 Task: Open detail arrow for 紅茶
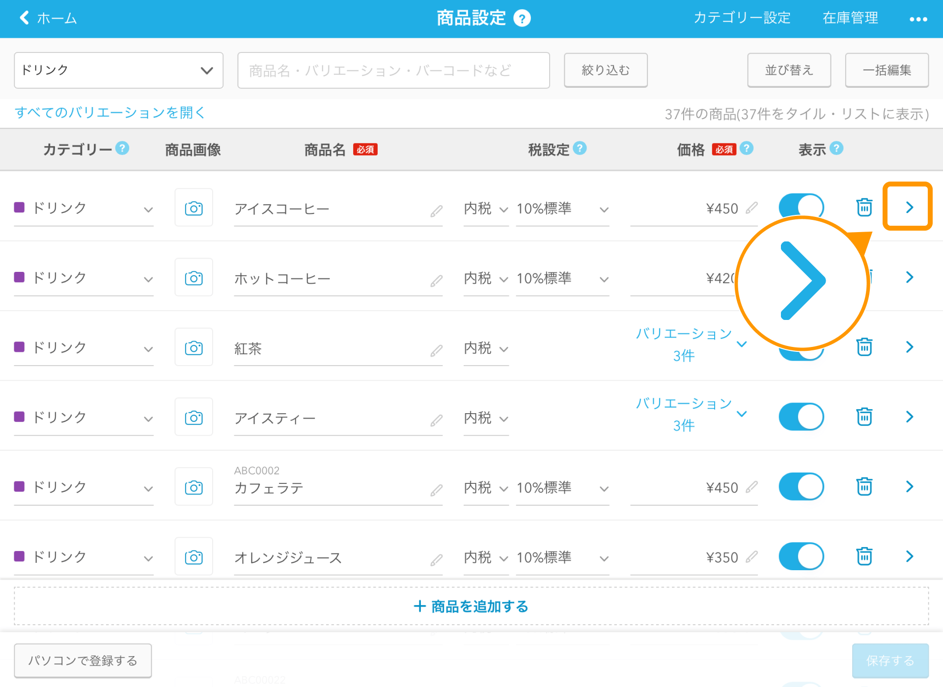pyautogui.click(x=909, y=347)
